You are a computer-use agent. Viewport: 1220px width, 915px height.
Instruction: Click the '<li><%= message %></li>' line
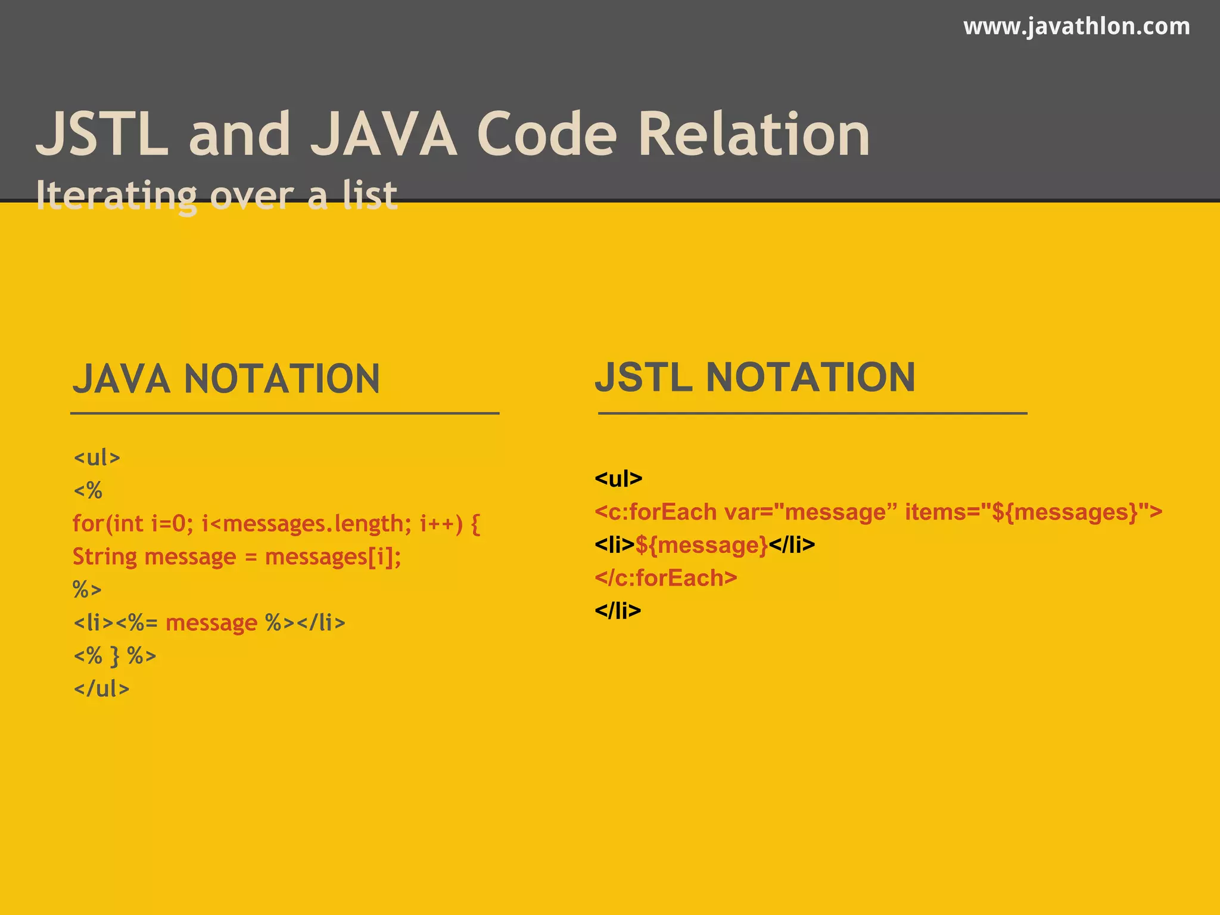tap(209, 623)
